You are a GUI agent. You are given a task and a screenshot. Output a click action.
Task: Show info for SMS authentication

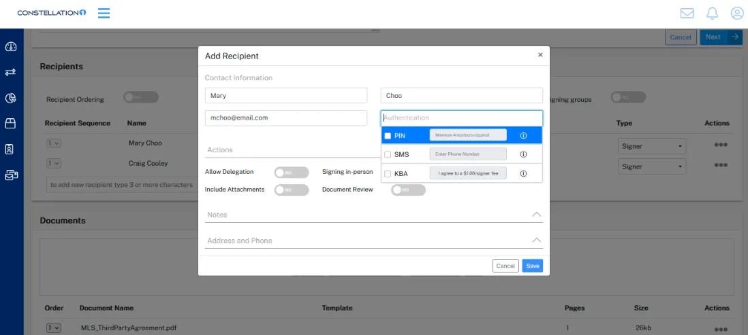pyautogui.click(x=523, y=154)
